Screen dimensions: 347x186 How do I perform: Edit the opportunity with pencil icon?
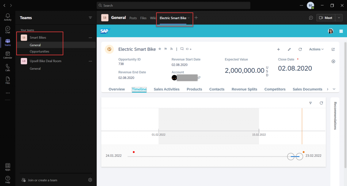(x=289, y=49)
